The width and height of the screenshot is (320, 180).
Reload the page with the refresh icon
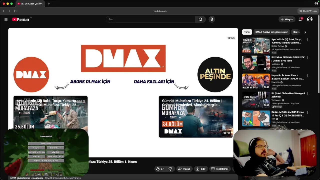tap(15, 11)
